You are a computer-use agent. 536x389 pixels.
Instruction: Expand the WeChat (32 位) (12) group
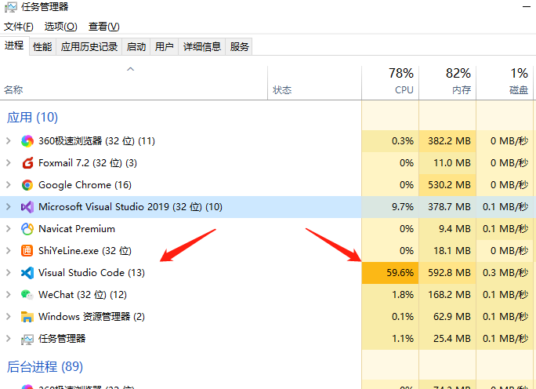pos(9,295)
